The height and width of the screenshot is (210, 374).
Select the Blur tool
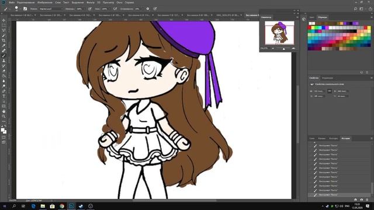[x=4, y=81]
